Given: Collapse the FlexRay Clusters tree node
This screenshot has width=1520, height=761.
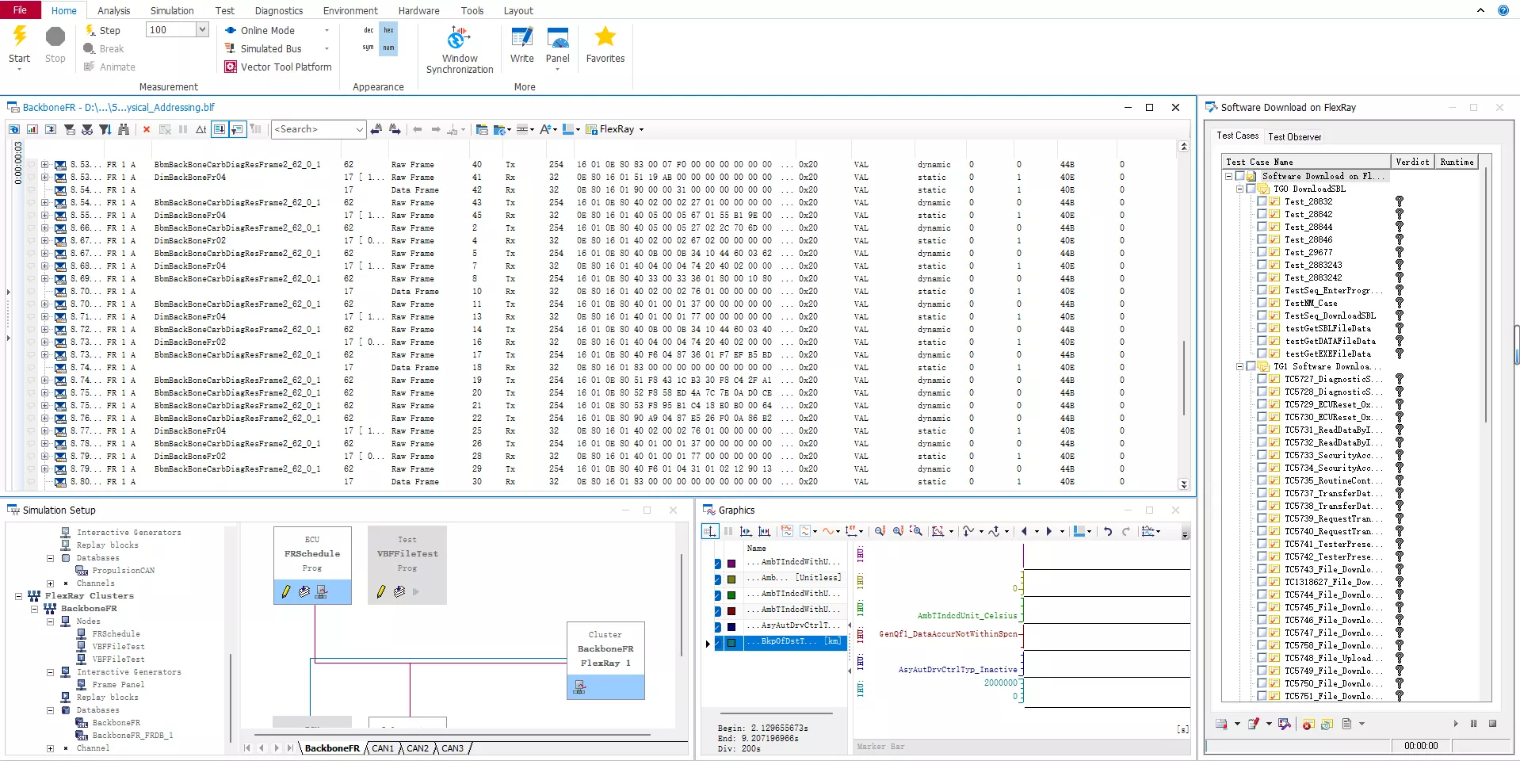Looking at the screenshot, I should (18, 596).
